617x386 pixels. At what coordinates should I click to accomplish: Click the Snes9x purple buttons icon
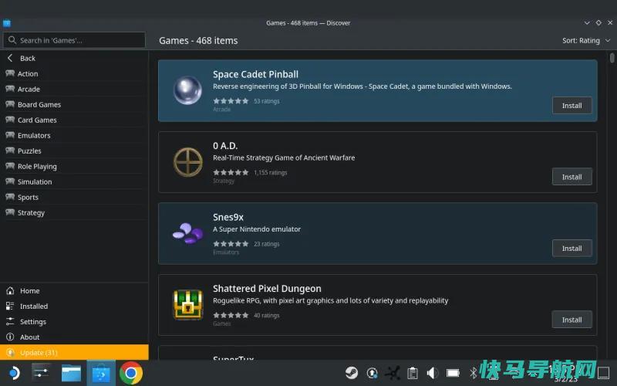187,233
